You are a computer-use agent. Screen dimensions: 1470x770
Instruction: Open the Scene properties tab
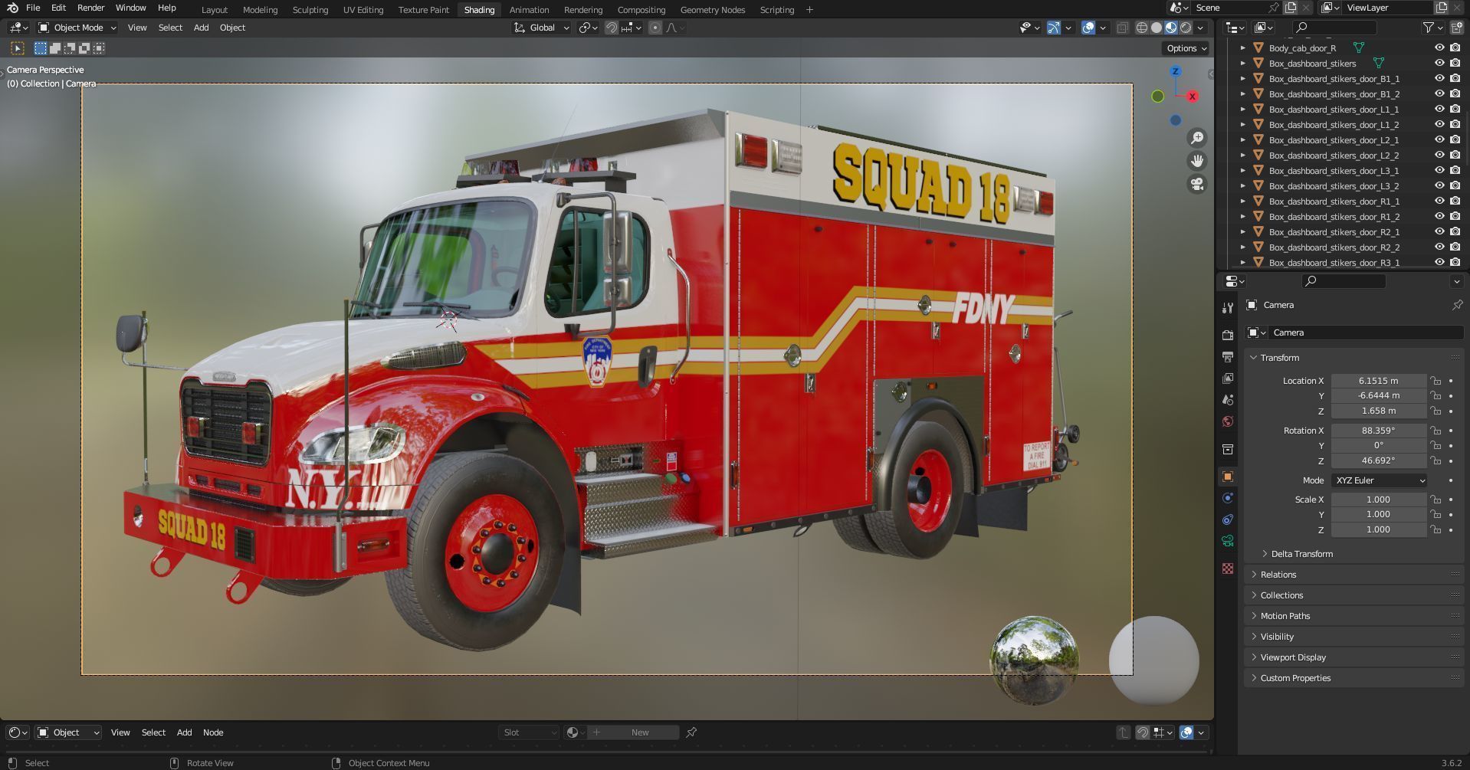pyautogui.click(x=1228, y=400)
